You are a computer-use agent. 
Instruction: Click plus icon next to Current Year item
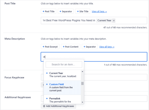click(x=47, y=73)
